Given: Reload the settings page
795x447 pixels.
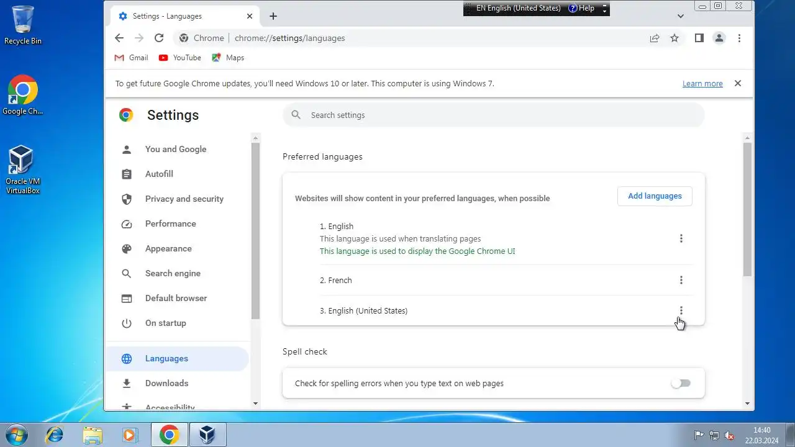Looking at the screenshot, I should coord(159,38).
